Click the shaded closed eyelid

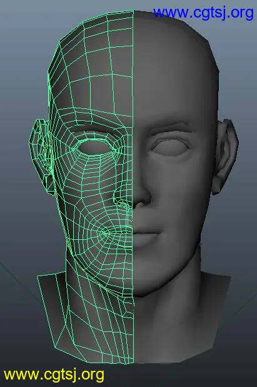coord(170,147)
